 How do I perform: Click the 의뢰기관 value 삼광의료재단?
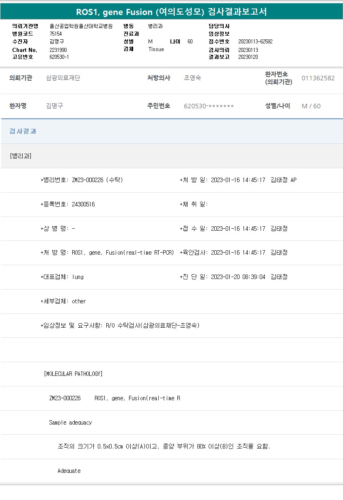(63, 78)
